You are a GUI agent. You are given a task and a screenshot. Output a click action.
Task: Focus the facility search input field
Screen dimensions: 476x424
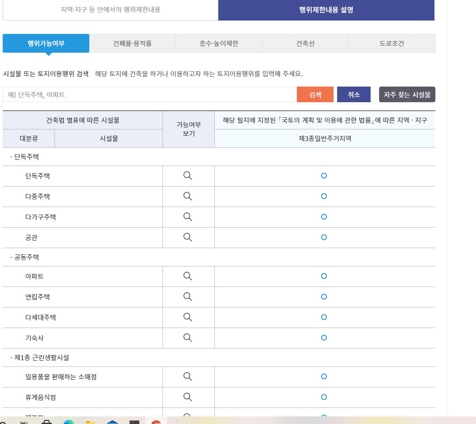tap(150, 95)
